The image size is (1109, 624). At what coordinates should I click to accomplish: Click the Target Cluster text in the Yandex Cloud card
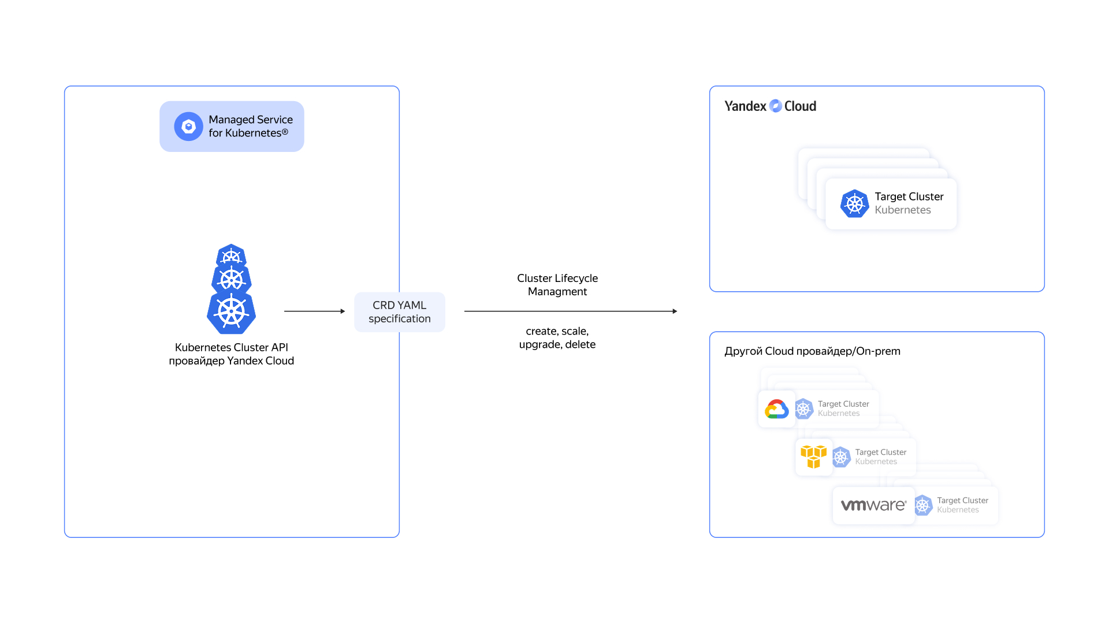click(909, 196)
